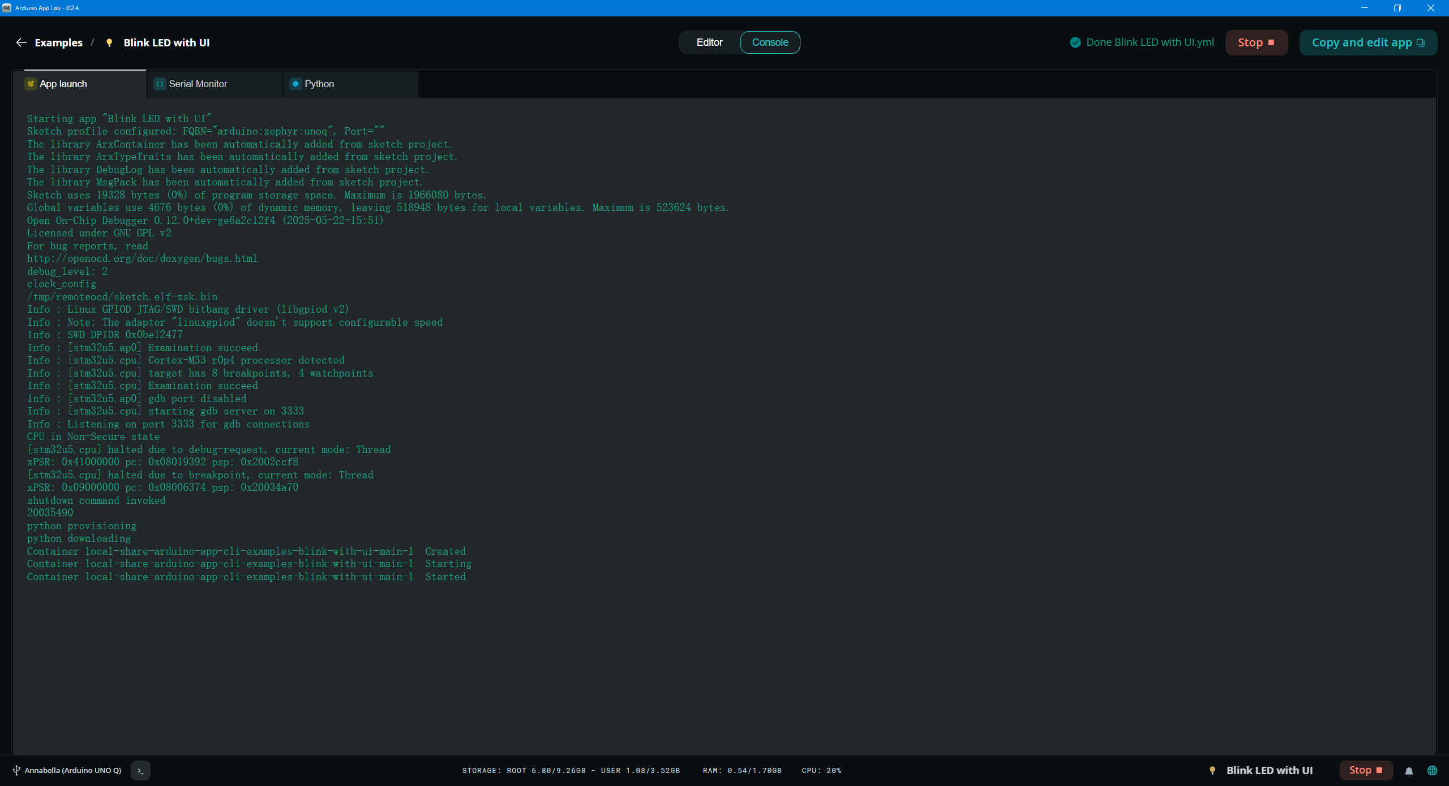Click the rocket icon on App launch tab
1449x786 pixels.
(31, 84)
